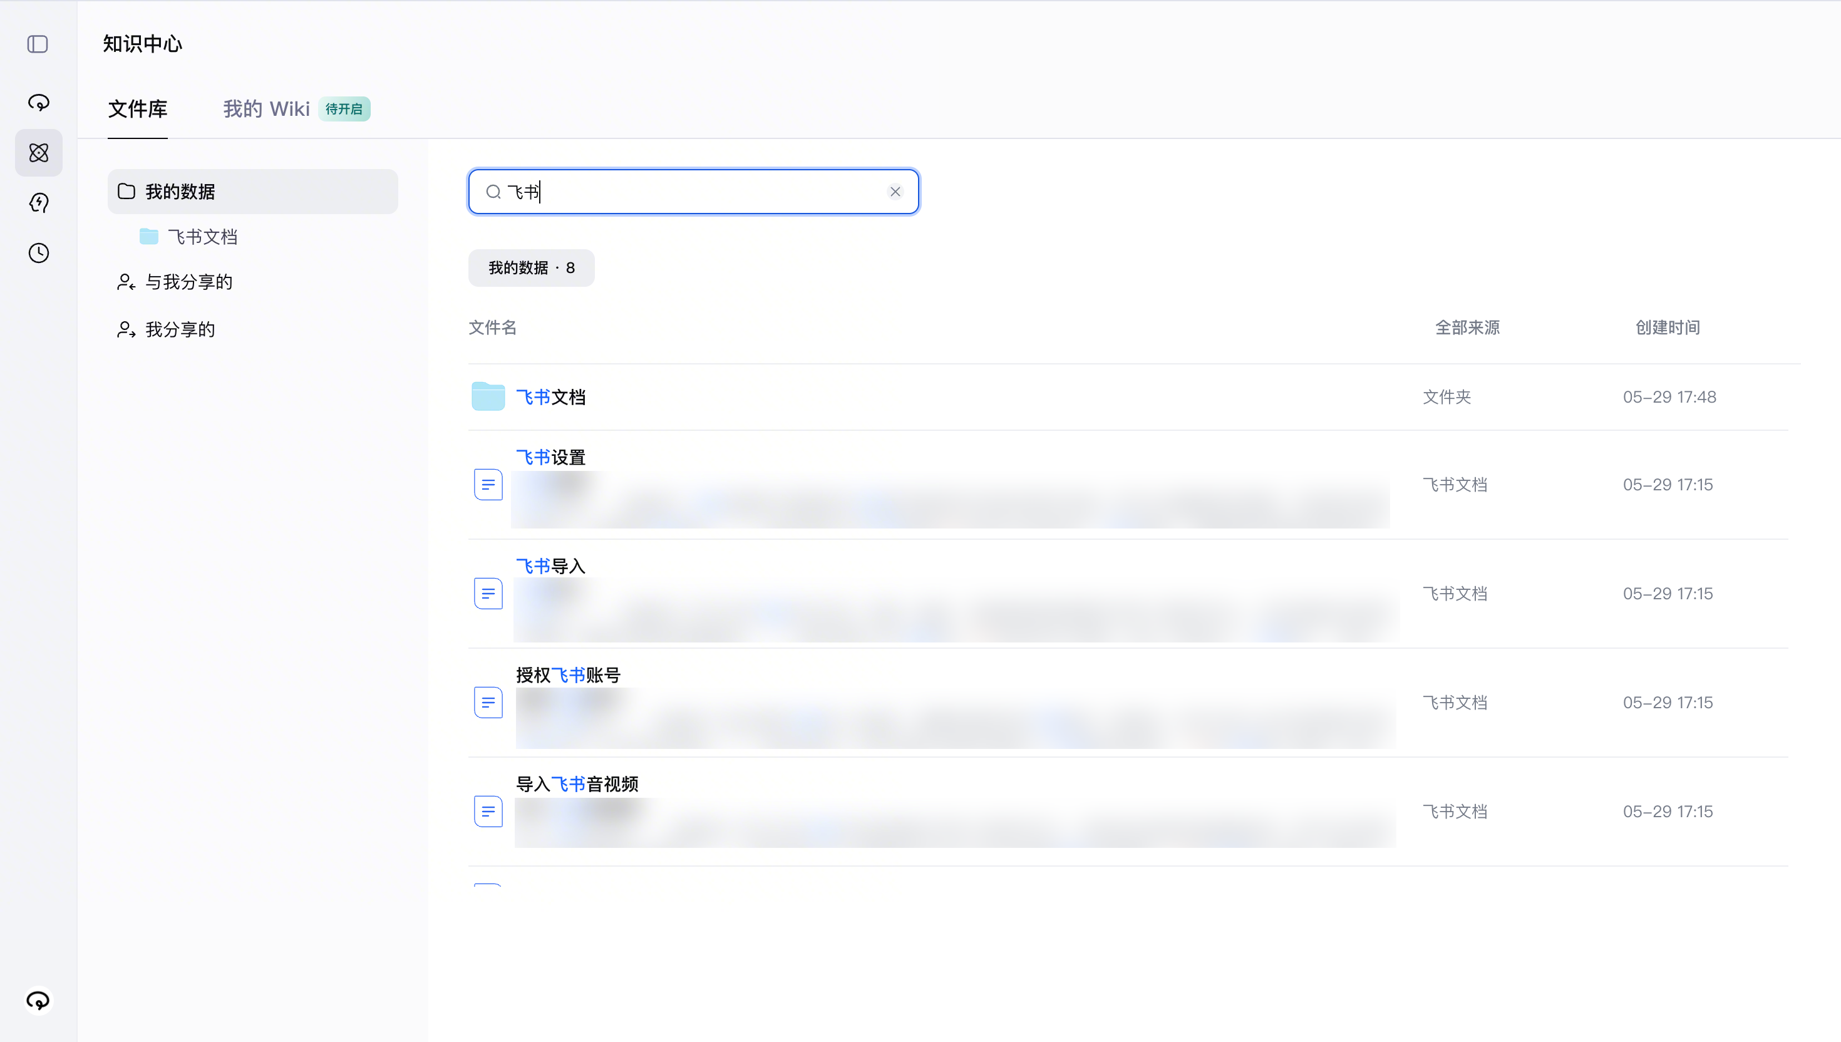Switch to the 我的 Wiki tab
This screenshot has width=1841, height=1042.
pyautogui.click(x=266, y=109)
